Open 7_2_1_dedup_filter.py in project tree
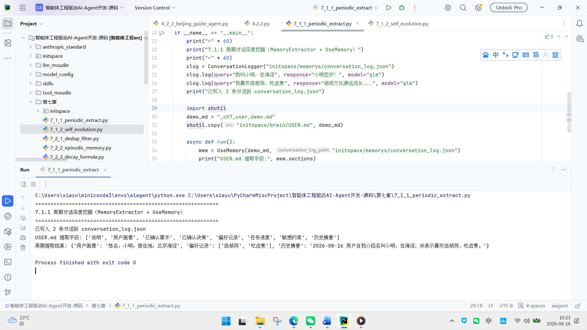 click(x=74, y=139)
